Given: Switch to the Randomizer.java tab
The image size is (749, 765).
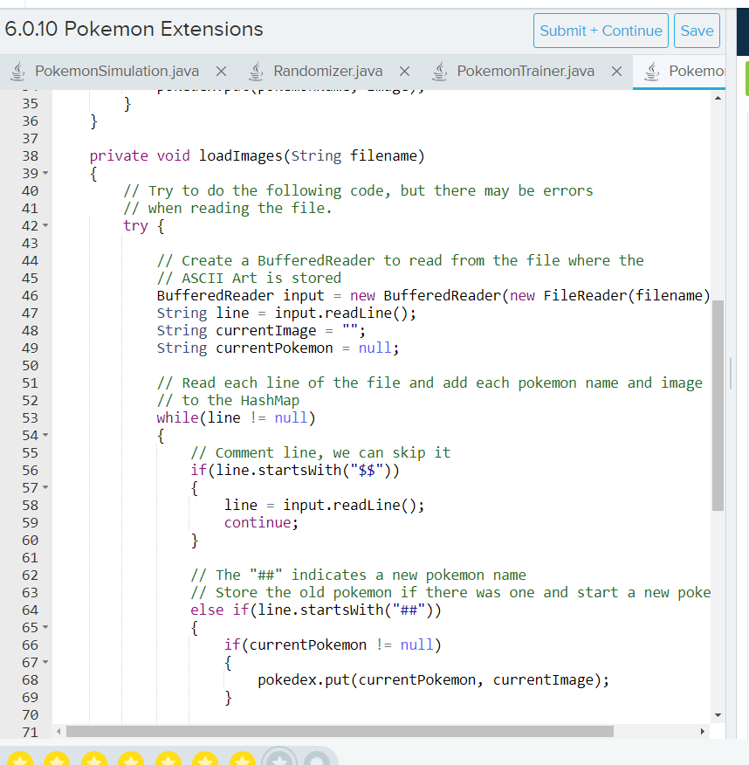Looking at the screenshot, I should pyautogui.click(x=327, y=72).
